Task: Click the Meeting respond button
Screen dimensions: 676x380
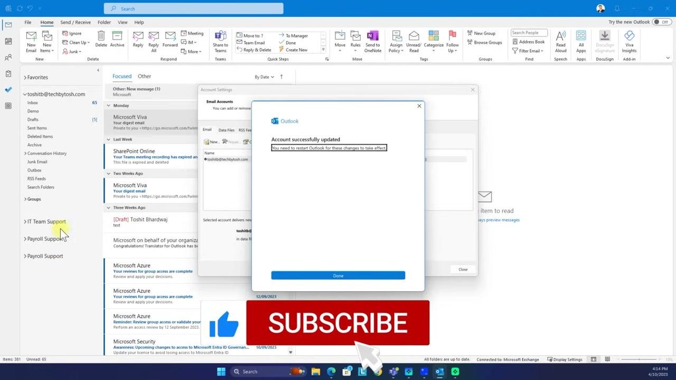Action: pos(192,33)
